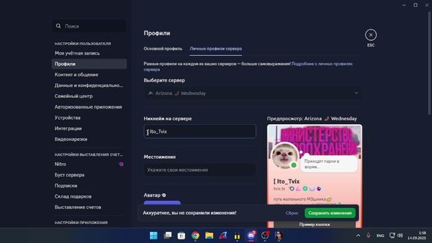
Task: Click the network tray icon
Action: coord(392,236)
